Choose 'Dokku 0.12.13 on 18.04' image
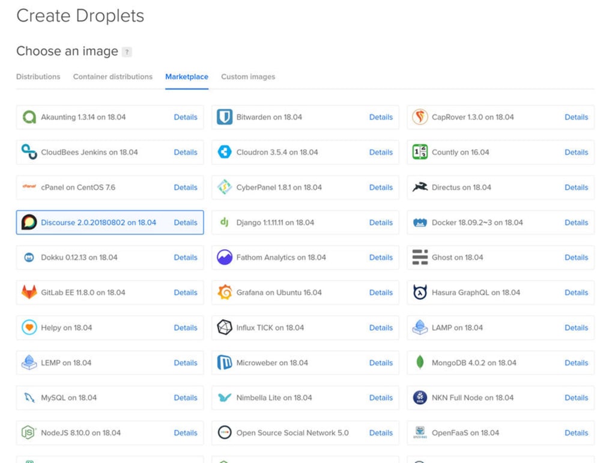 coord(110,257)
